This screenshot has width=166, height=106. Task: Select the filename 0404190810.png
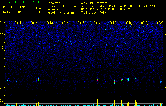coord(13,7)
